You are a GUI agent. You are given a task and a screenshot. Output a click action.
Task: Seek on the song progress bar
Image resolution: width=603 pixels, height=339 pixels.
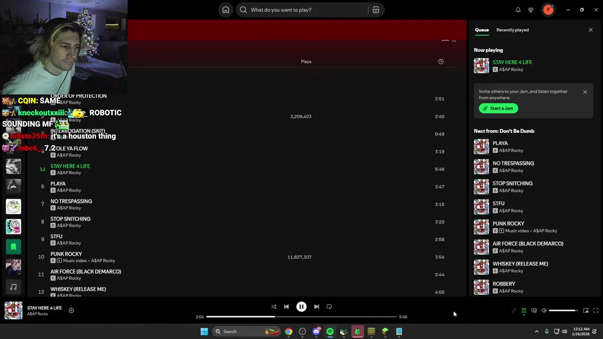(x=301, y=316)
